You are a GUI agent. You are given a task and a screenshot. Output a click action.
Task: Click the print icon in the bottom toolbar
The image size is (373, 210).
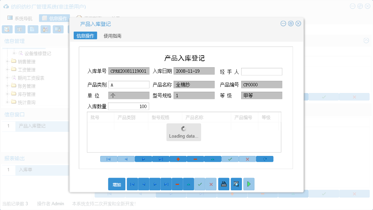(x=224, y=184)
